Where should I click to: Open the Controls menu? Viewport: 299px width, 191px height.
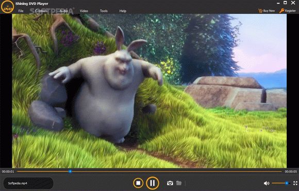(41, 11)
